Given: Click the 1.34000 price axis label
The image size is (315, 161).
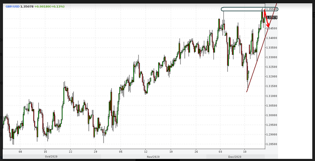Looking at the screenshot, I should pyautogui.click(x=272, y=38).
